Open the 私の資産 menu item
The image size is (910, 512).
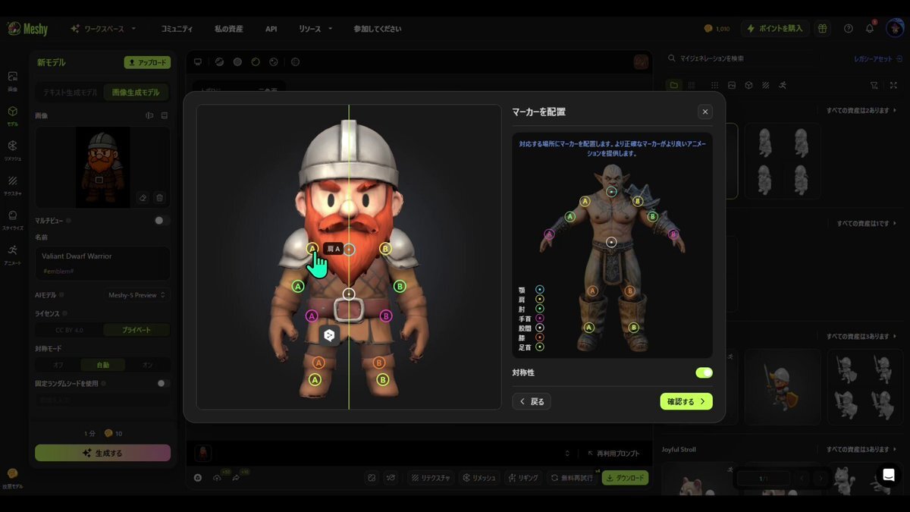(229, 28)
